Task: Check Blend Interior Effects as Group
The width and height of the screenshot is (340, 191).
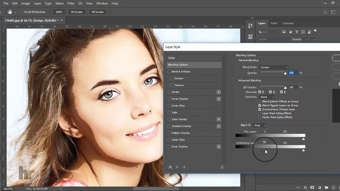Action: pos(260,101)
